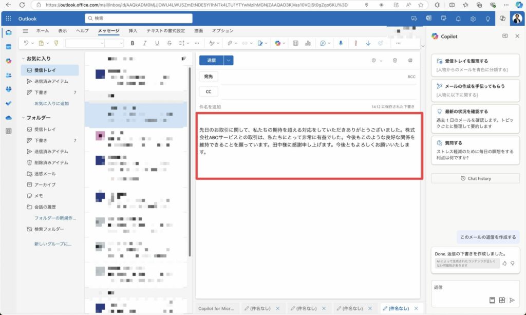Open Outlook notifications with the bell icon
This screenshot has width=526, height=315.
[458, 18]
